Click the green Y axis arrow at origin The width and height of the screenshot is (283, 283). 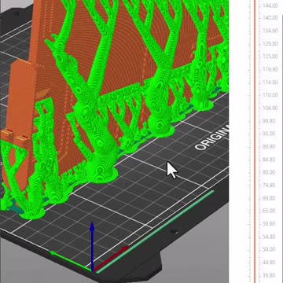[70, 260]
